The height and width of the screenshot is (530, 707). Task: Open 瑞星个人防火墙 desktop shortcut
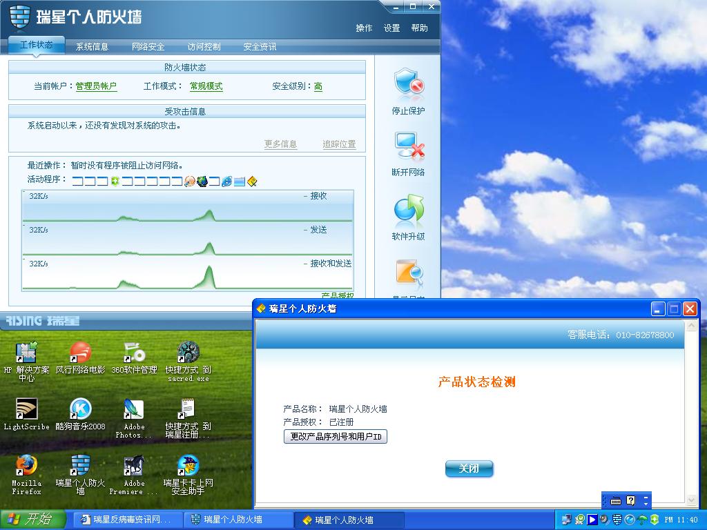pyautogui.click(x=80, y=466)
